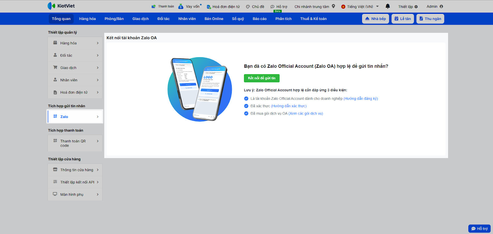Open the notifications bell
Image resolution: width=493 pixels, height=234 pixels.
pos(388,6)
